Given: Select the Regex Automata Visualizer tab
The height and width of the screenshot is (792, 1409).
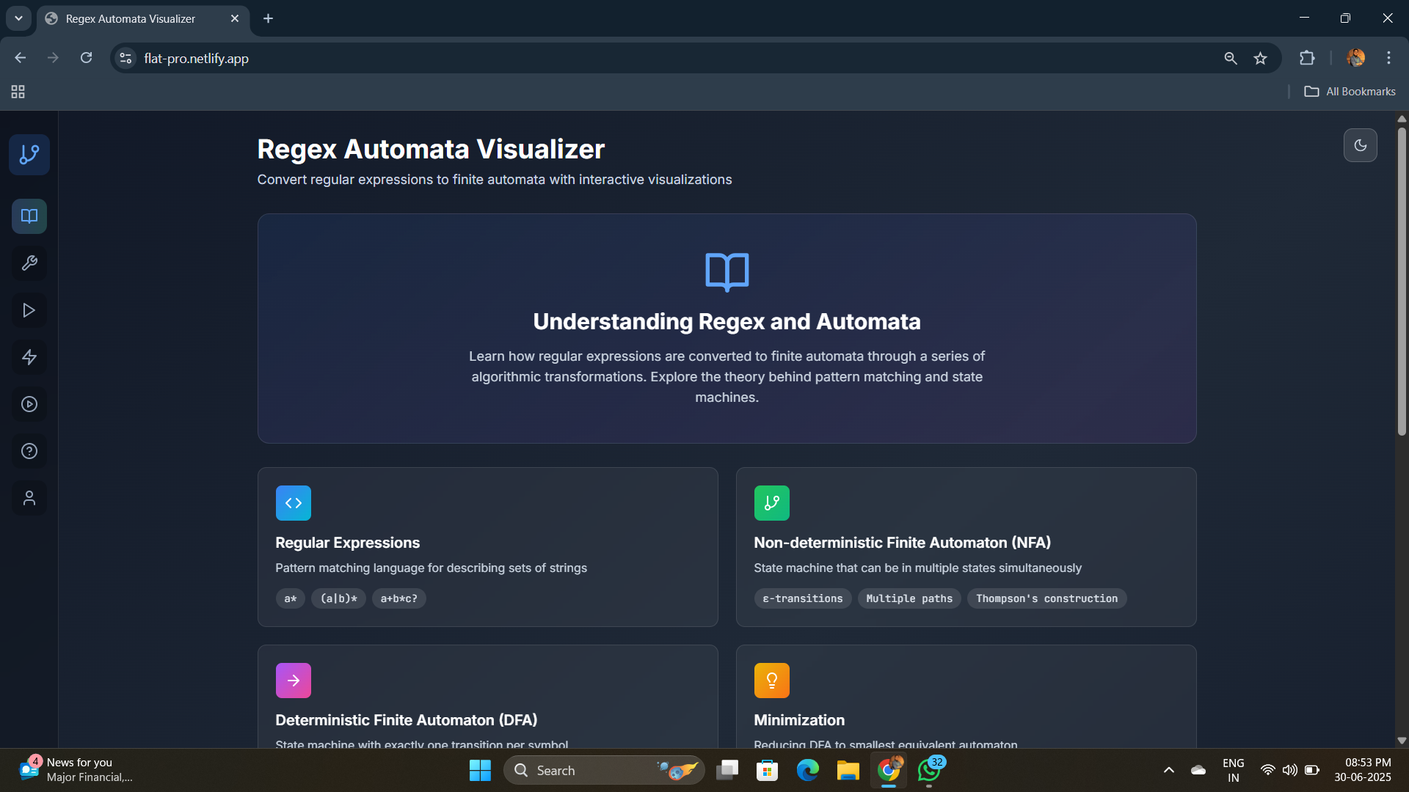Looking at the screenshot, I should (131, 18).
